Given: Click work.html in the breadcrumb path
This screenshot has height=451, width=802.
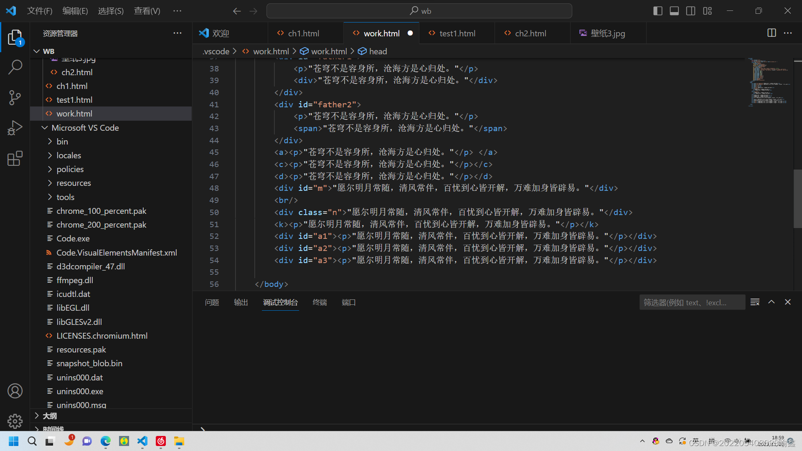Looking at the screenshot, I should pos(271,51).
